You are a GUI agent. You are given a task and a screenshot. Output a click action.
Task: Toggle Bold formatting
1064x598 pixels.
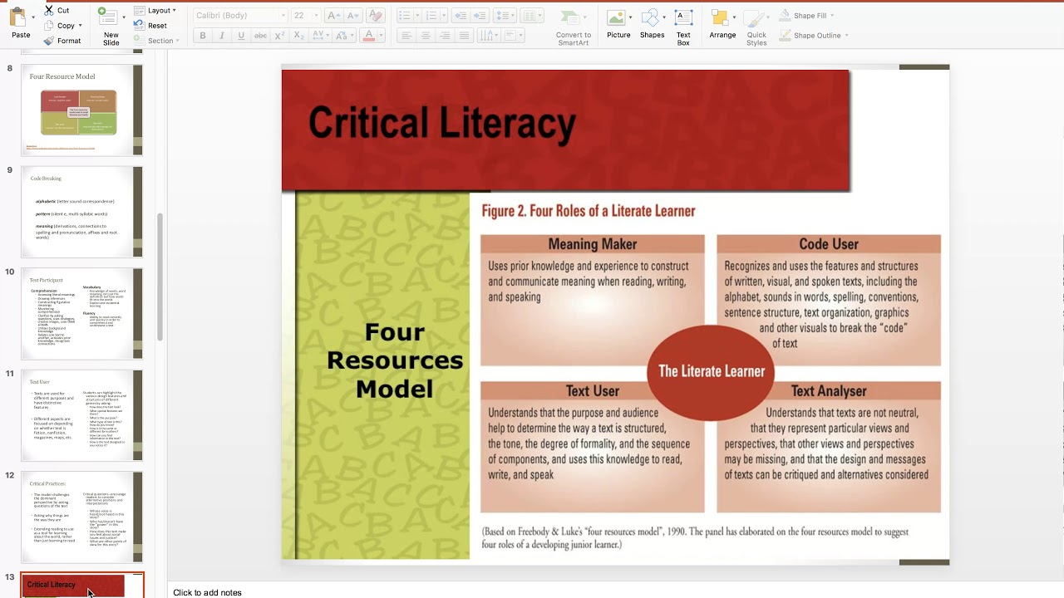coord(202,36)
